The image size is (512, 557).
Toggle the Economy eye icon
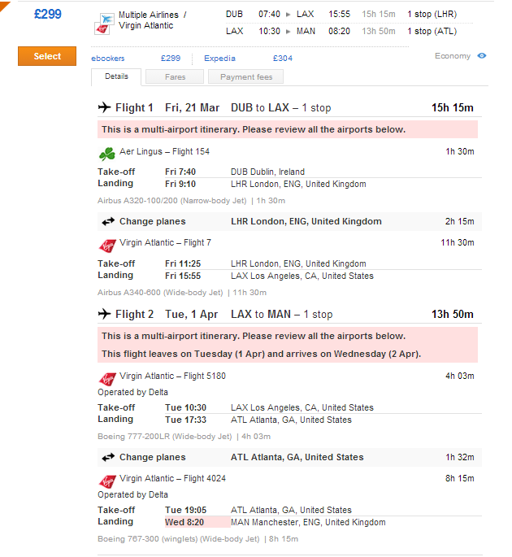coord(481,56)
